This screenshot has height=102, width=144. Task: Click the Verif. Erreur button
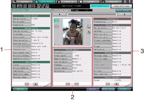coord(123,11)
